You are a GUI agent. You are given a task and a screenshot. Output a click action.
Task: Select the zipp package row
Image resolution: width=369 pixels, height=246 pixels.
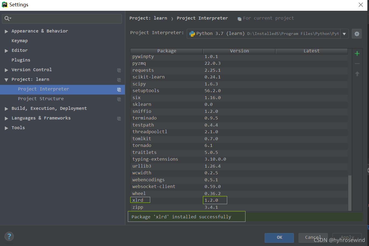239,207
